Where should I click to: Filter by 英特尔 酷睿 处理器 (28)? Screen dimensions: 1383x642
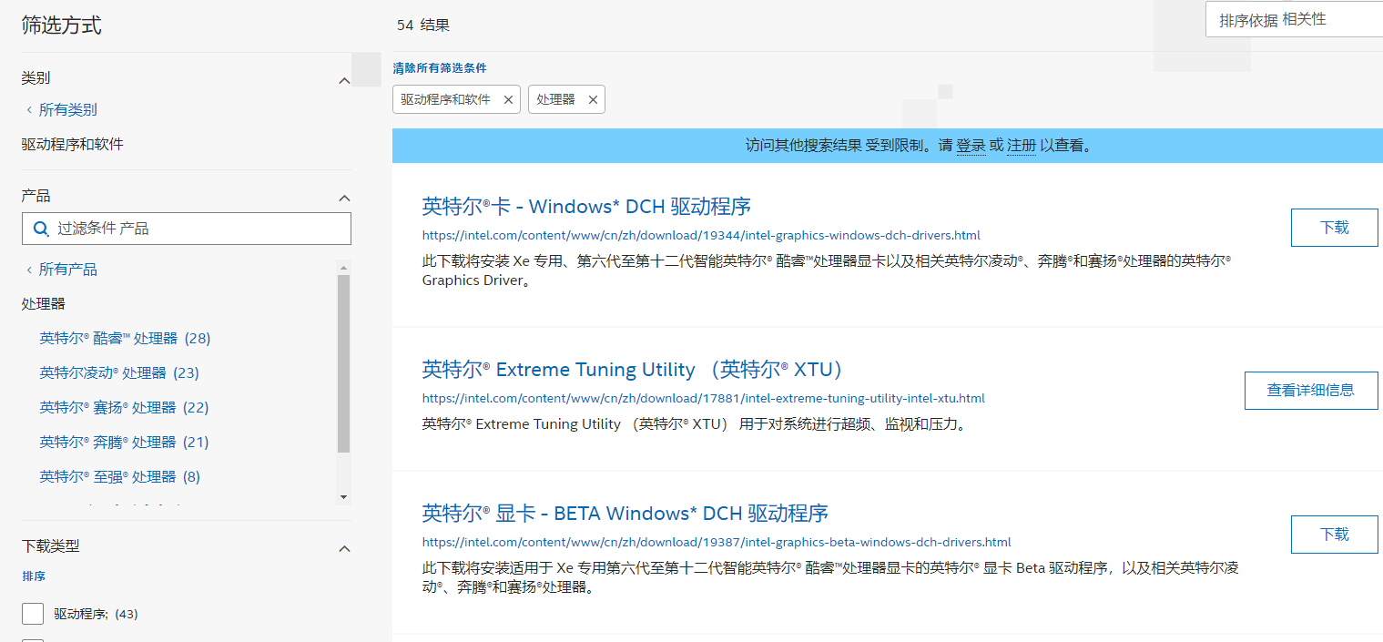[125, 339]
